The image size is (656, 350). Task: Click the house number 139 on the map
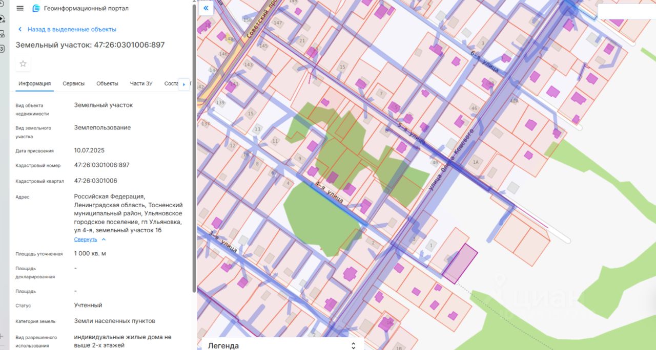[x=220, y=102]
